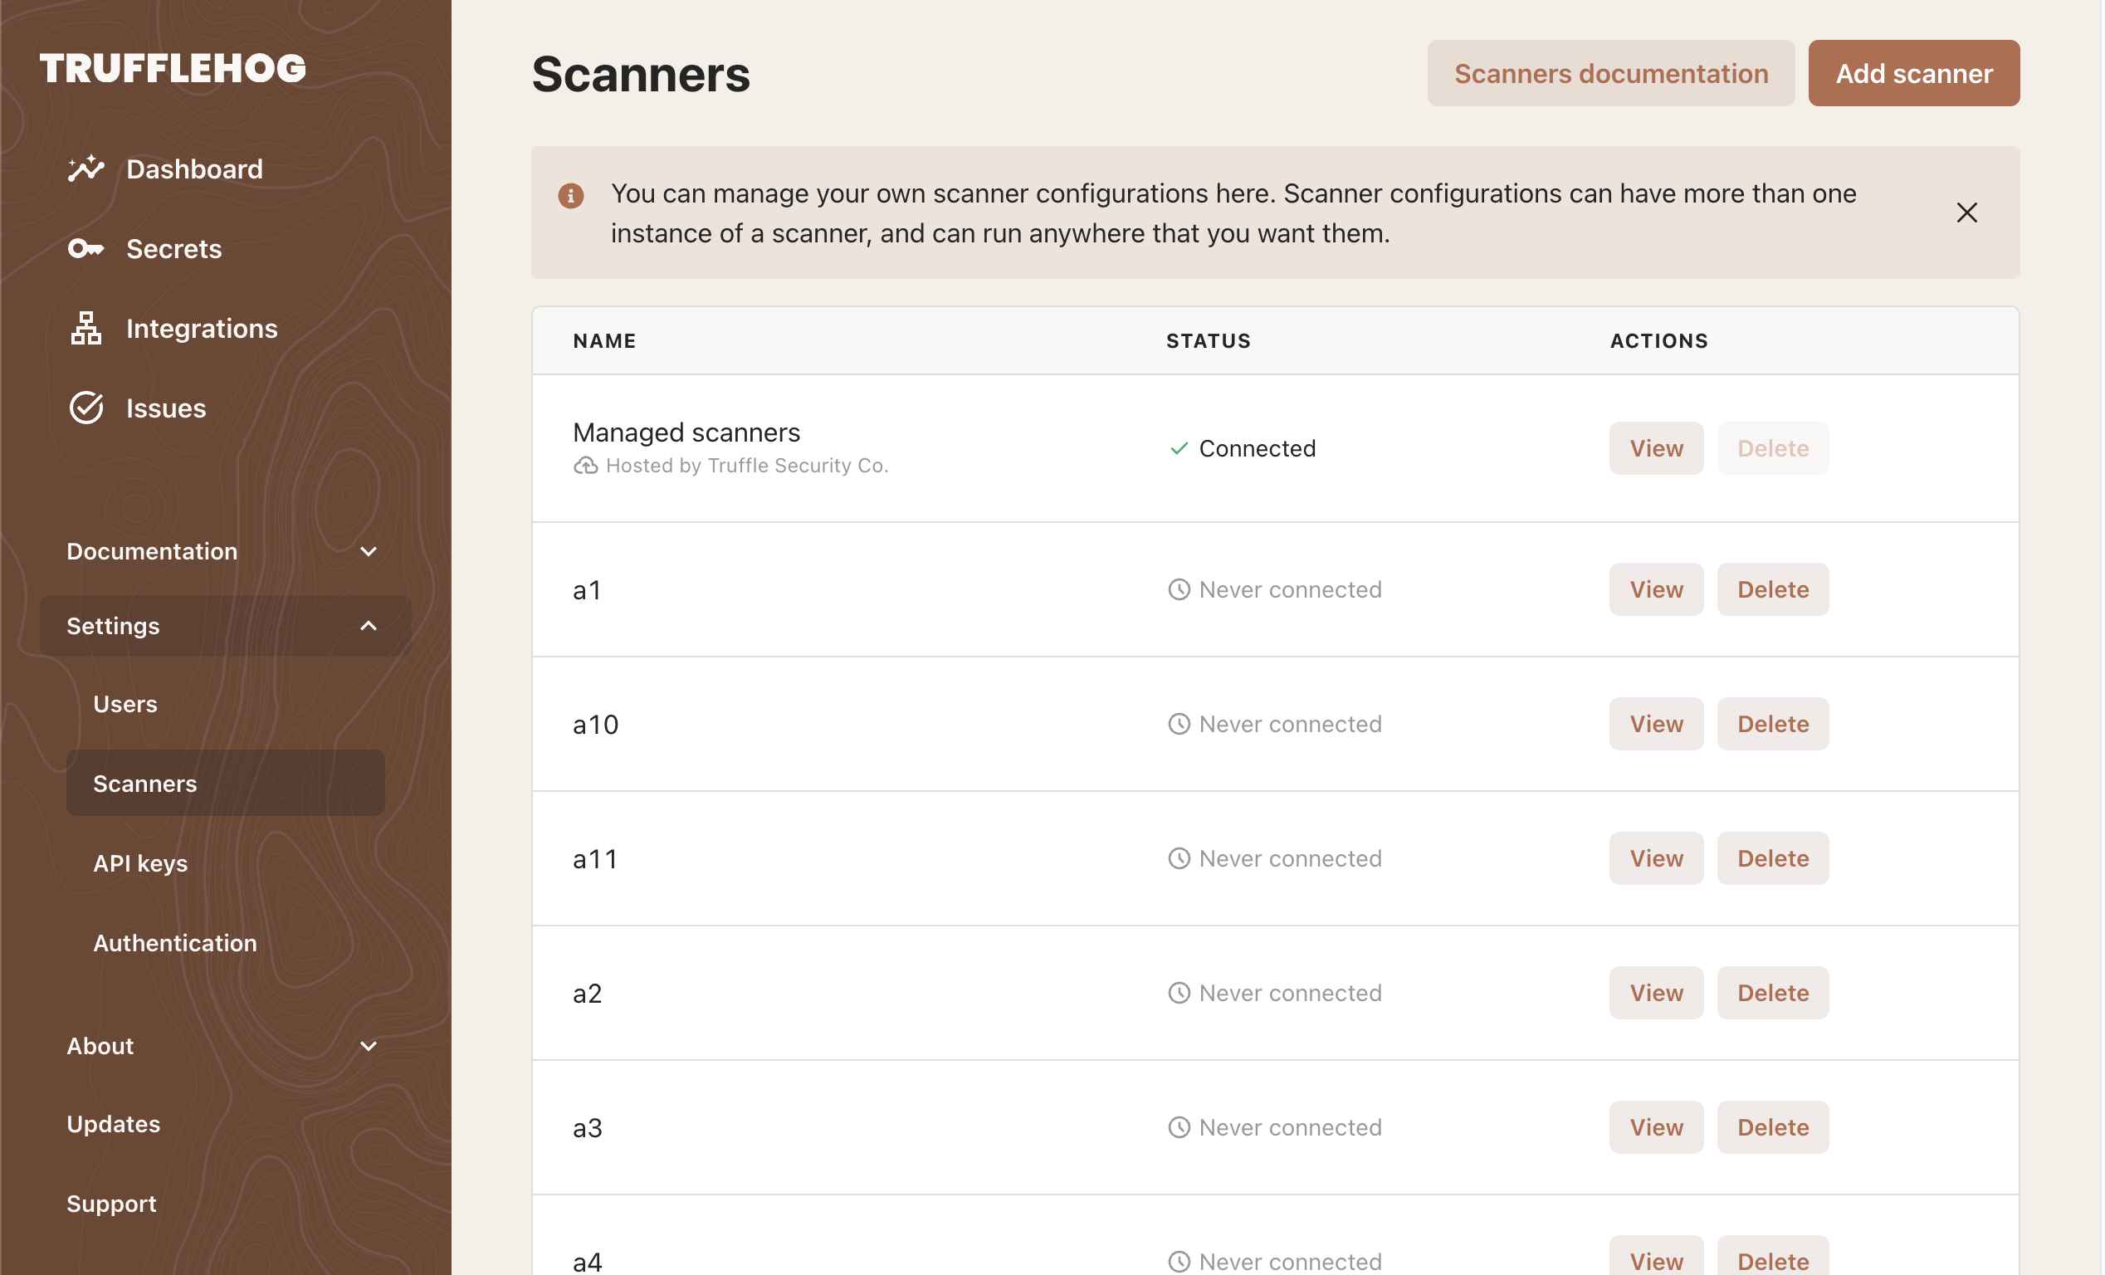The width and height of the screenshot is (2105, 1275).
Task: Click the Issues checkmark icon
Action: pyautogui.click(x=86, y=408)
